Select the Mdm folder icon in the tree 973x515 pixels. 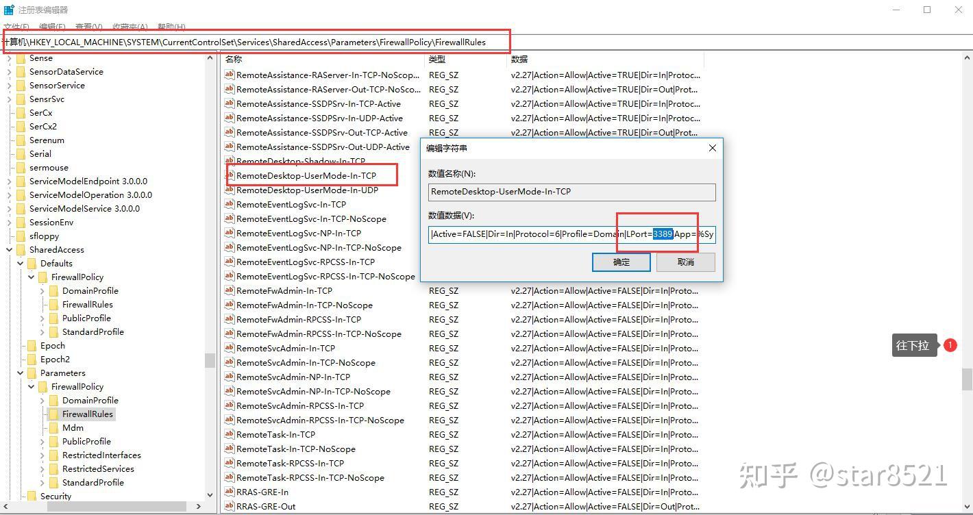[53, 428]
